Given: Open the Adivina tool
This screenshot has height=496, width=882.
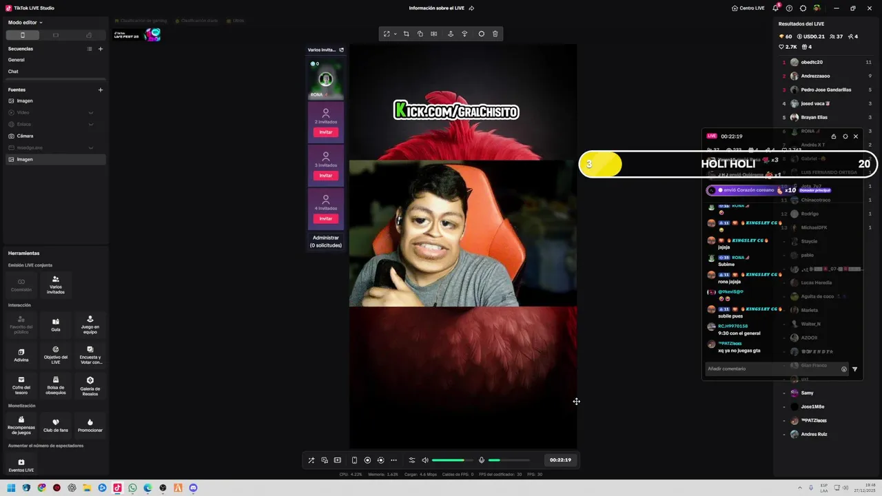Looking at the screenshot, I should (21, 355).
